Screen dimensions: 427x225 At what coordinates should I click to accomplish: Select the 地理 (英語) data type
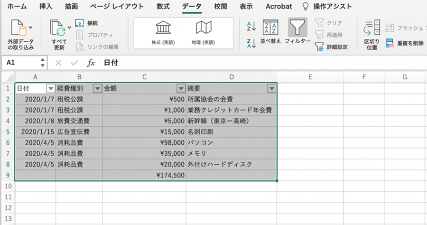[x=203, y=29]
